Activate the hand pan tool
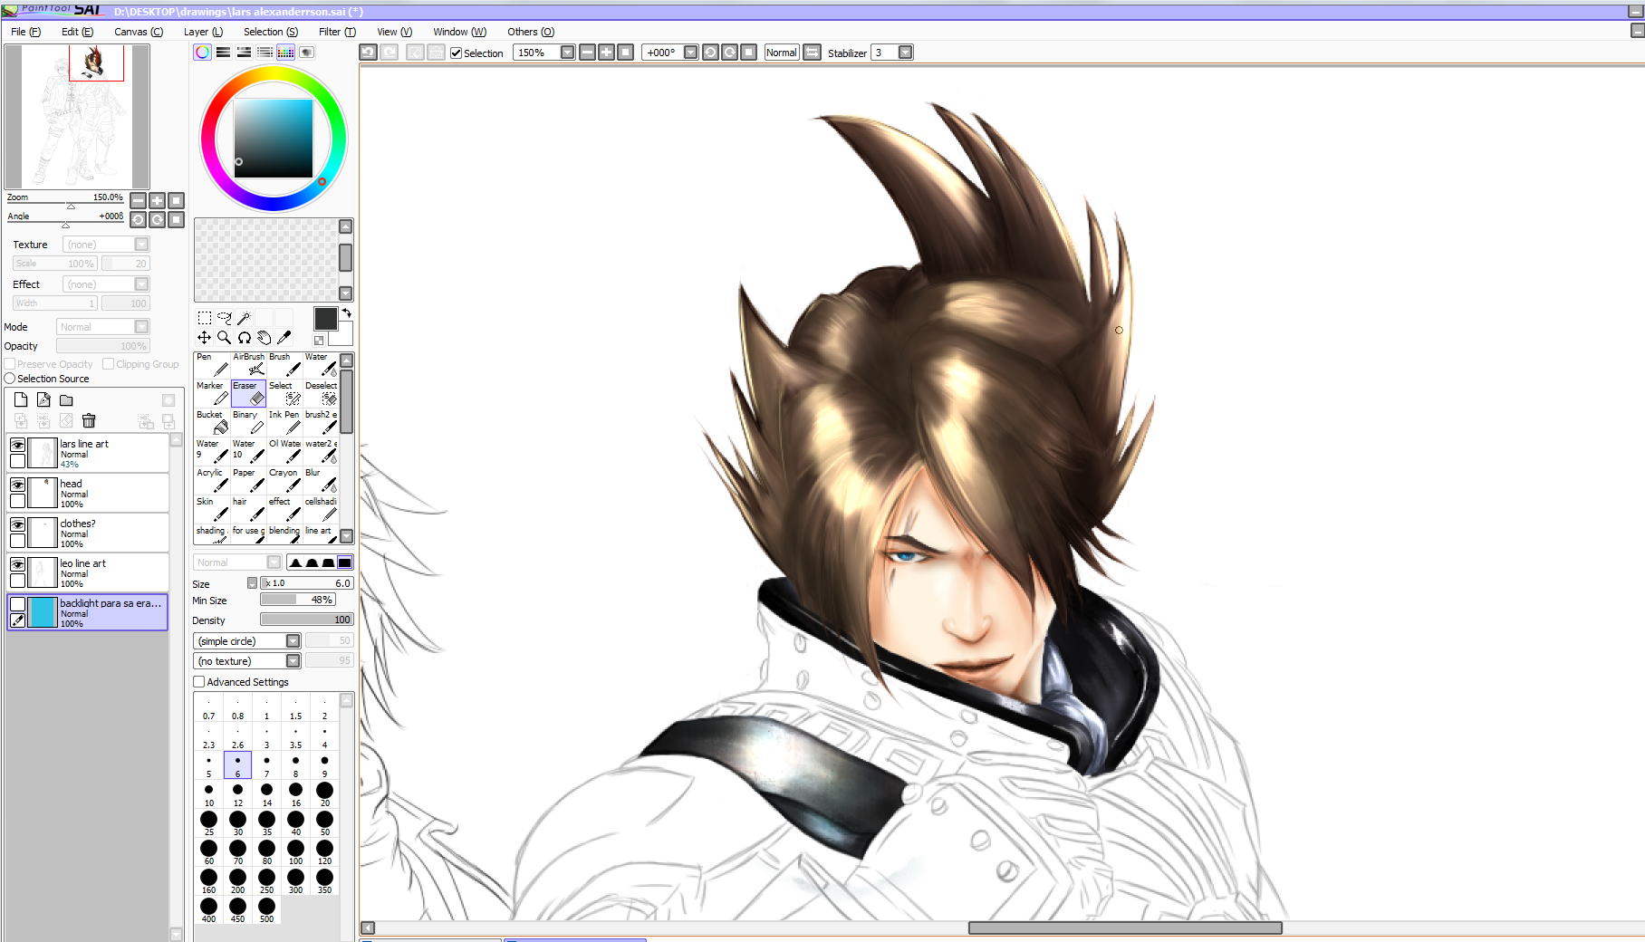This screenshot has width=1645, height=942. pyautogui.click(x=264, y=337)
